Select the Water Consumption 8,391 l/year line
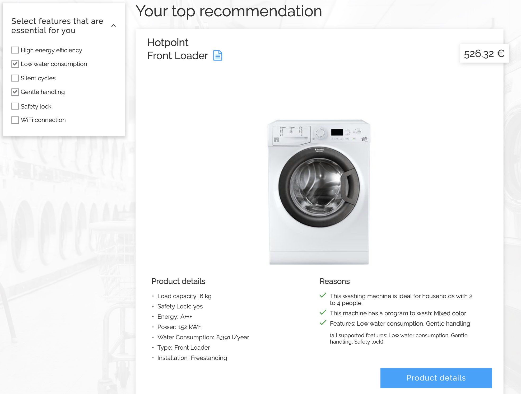Screen dimensions: 521x394 point(203,337)
